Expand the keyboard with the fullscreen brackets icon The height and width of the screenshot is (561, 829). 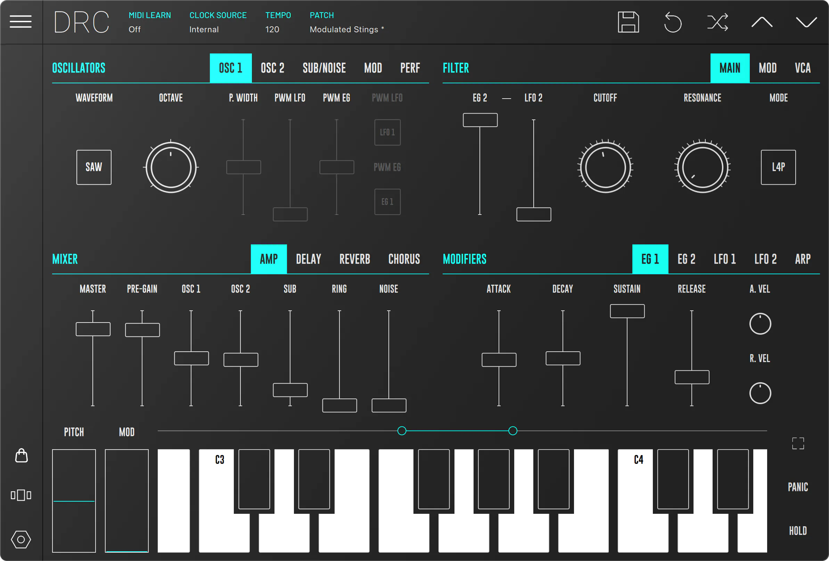[798, 443]
